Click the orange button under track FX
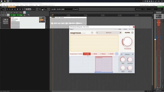The image size is (164, 92). (x=41, y=20)
